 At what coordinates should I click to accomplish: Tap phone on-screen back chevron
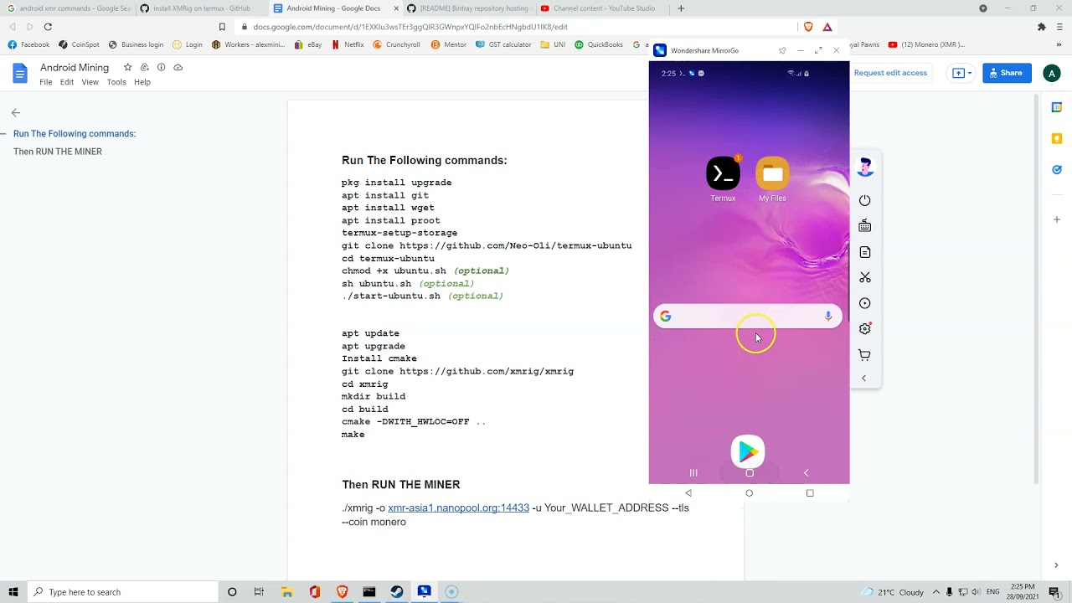point(807,473)
